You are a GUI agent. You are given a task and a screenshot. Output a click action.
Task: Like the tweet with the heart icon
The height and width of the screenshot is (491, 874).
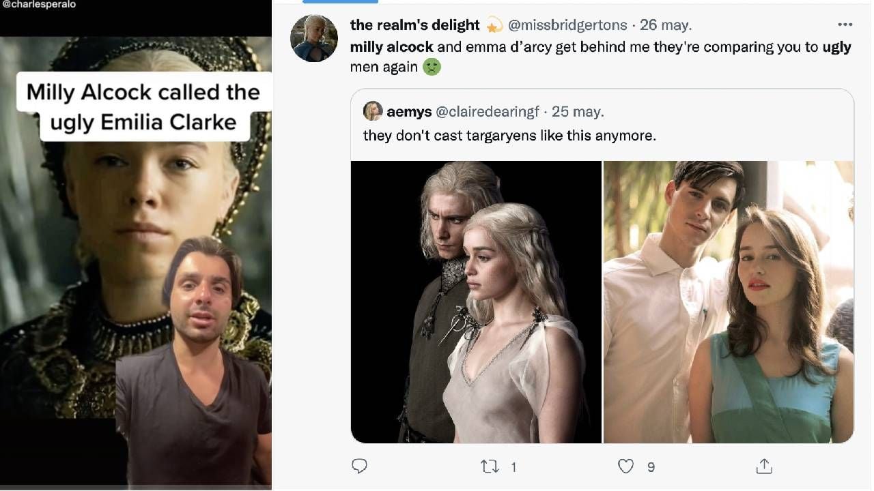pyautogui.click(x=625, y=466)
